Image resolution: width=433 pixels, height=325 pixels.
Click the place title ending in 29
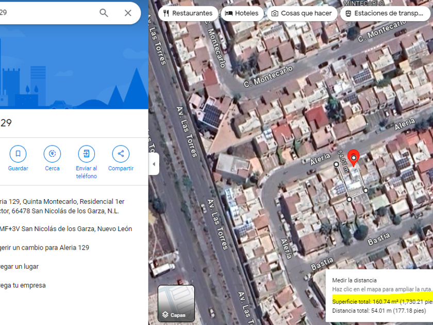6,123
